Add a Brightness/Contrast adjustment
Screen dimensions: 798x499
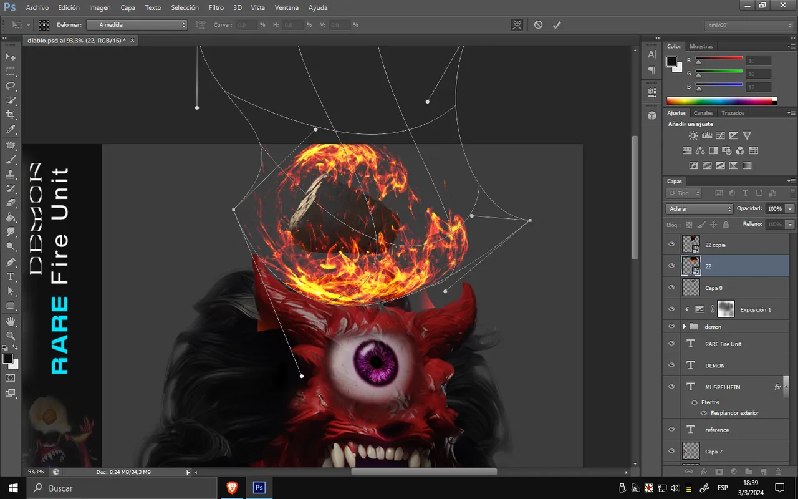tap(693, 135)
